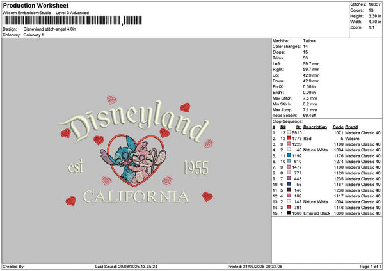This screenshot has width=384, height=271.
Task: Select the 'Colorway 1' value
Action: (x=33, y=35)
